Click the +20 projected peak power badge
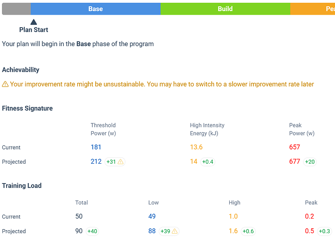This screenshot has height=238, width=335. [310, 162]
